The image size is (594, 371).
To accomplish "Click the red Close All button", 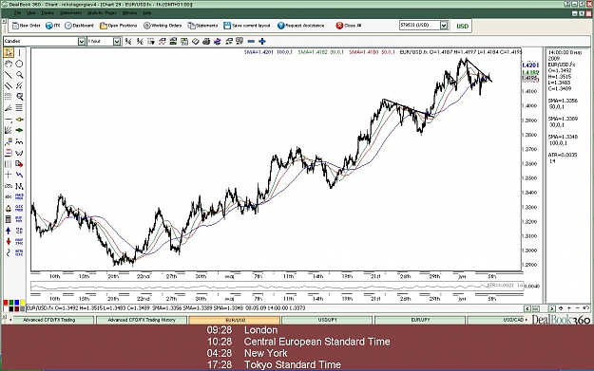I will (349, 26).
